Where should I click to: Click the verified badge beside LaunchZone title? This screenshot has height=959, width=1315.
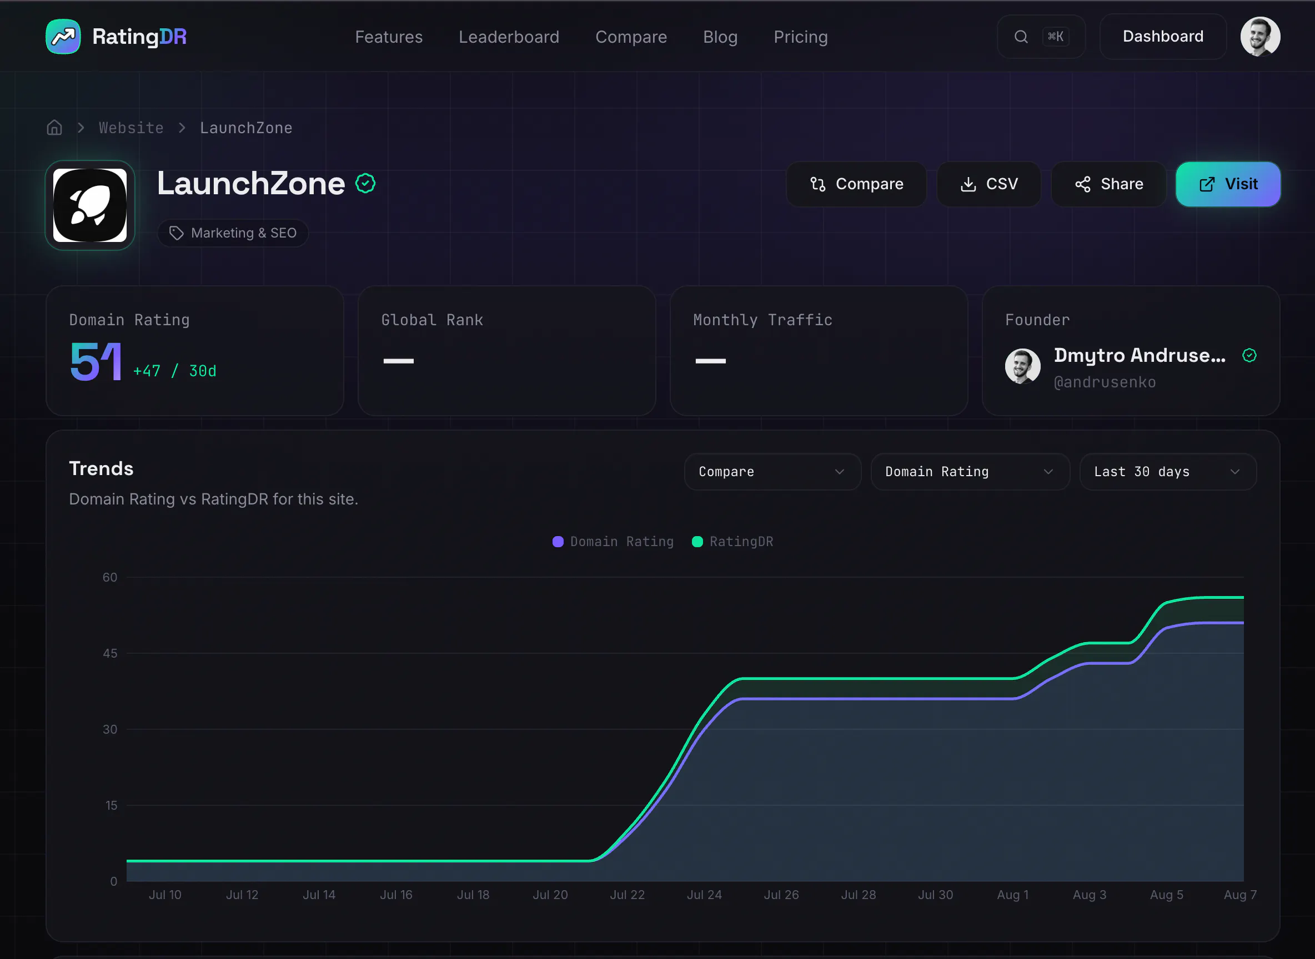pyautogui.click(x=365, y=184)
